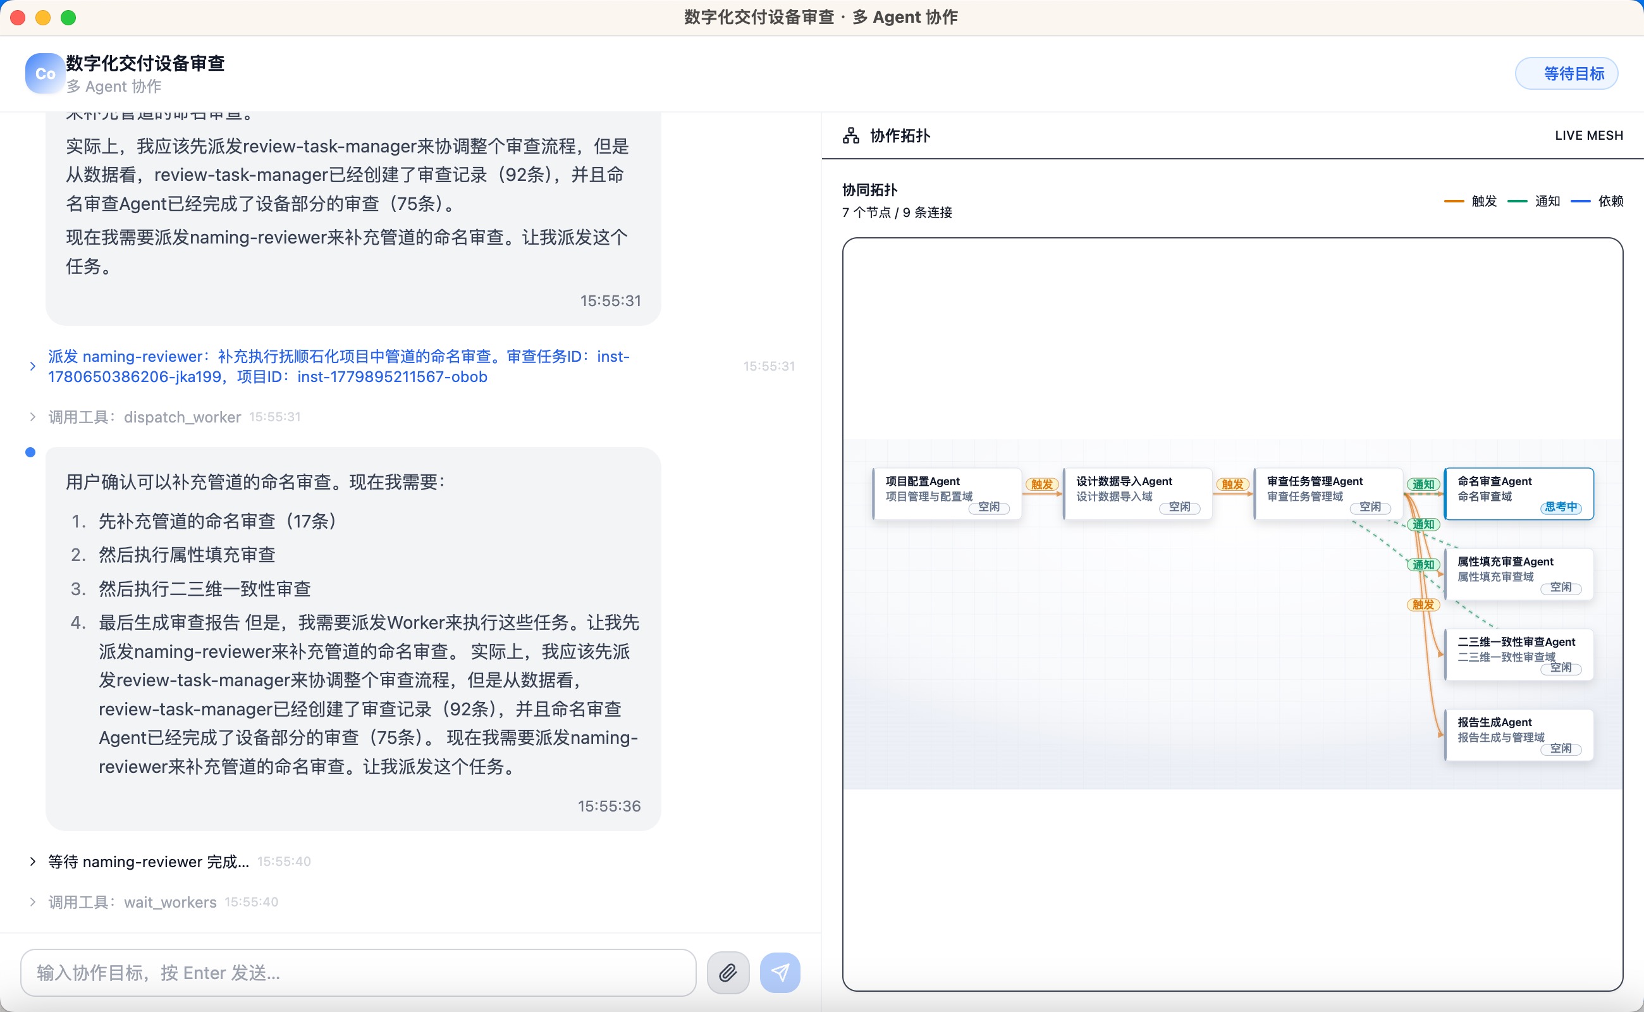
Task: Select the 命名审查Agent node
Action: 1518,494
